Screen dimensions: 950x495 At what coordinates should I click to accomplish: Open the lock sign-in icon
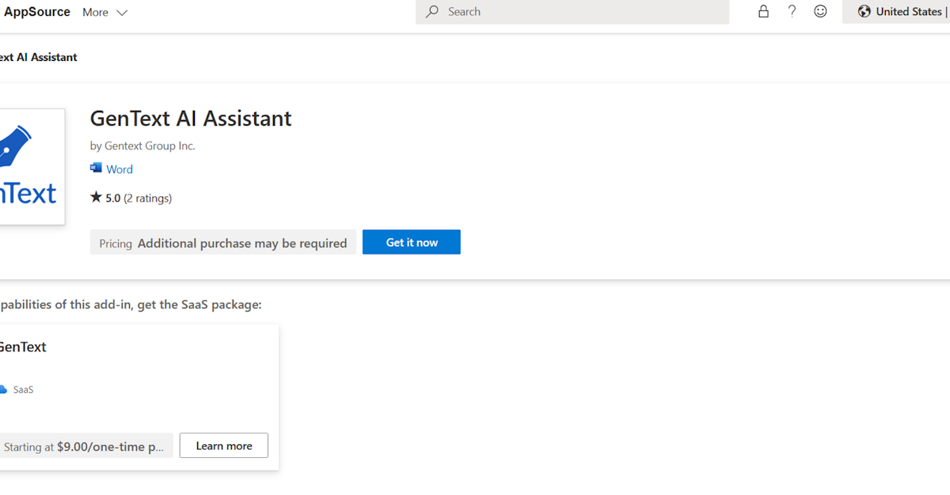pos(763,11)
